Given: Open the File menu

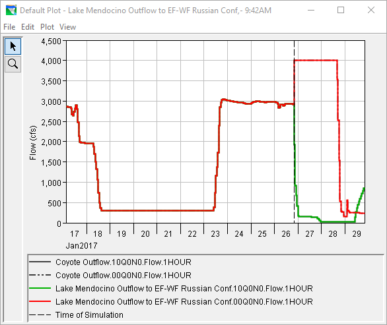Looking at the screenshot, I should pos(9,27).
